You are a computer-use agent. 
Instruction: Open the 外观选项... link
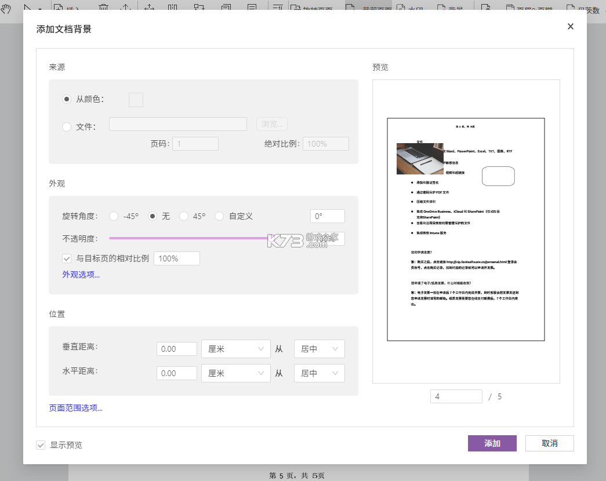pos(81,275)
